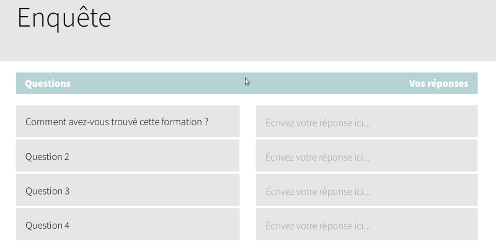Viewport: 496px width, 248px height.
Task: Select the Question 4 label cell
Action: coord(128,224)
